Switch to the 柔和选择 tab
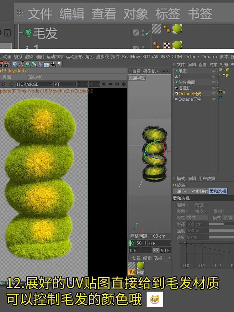Viewport: 234px width, 312px height. 218,191
